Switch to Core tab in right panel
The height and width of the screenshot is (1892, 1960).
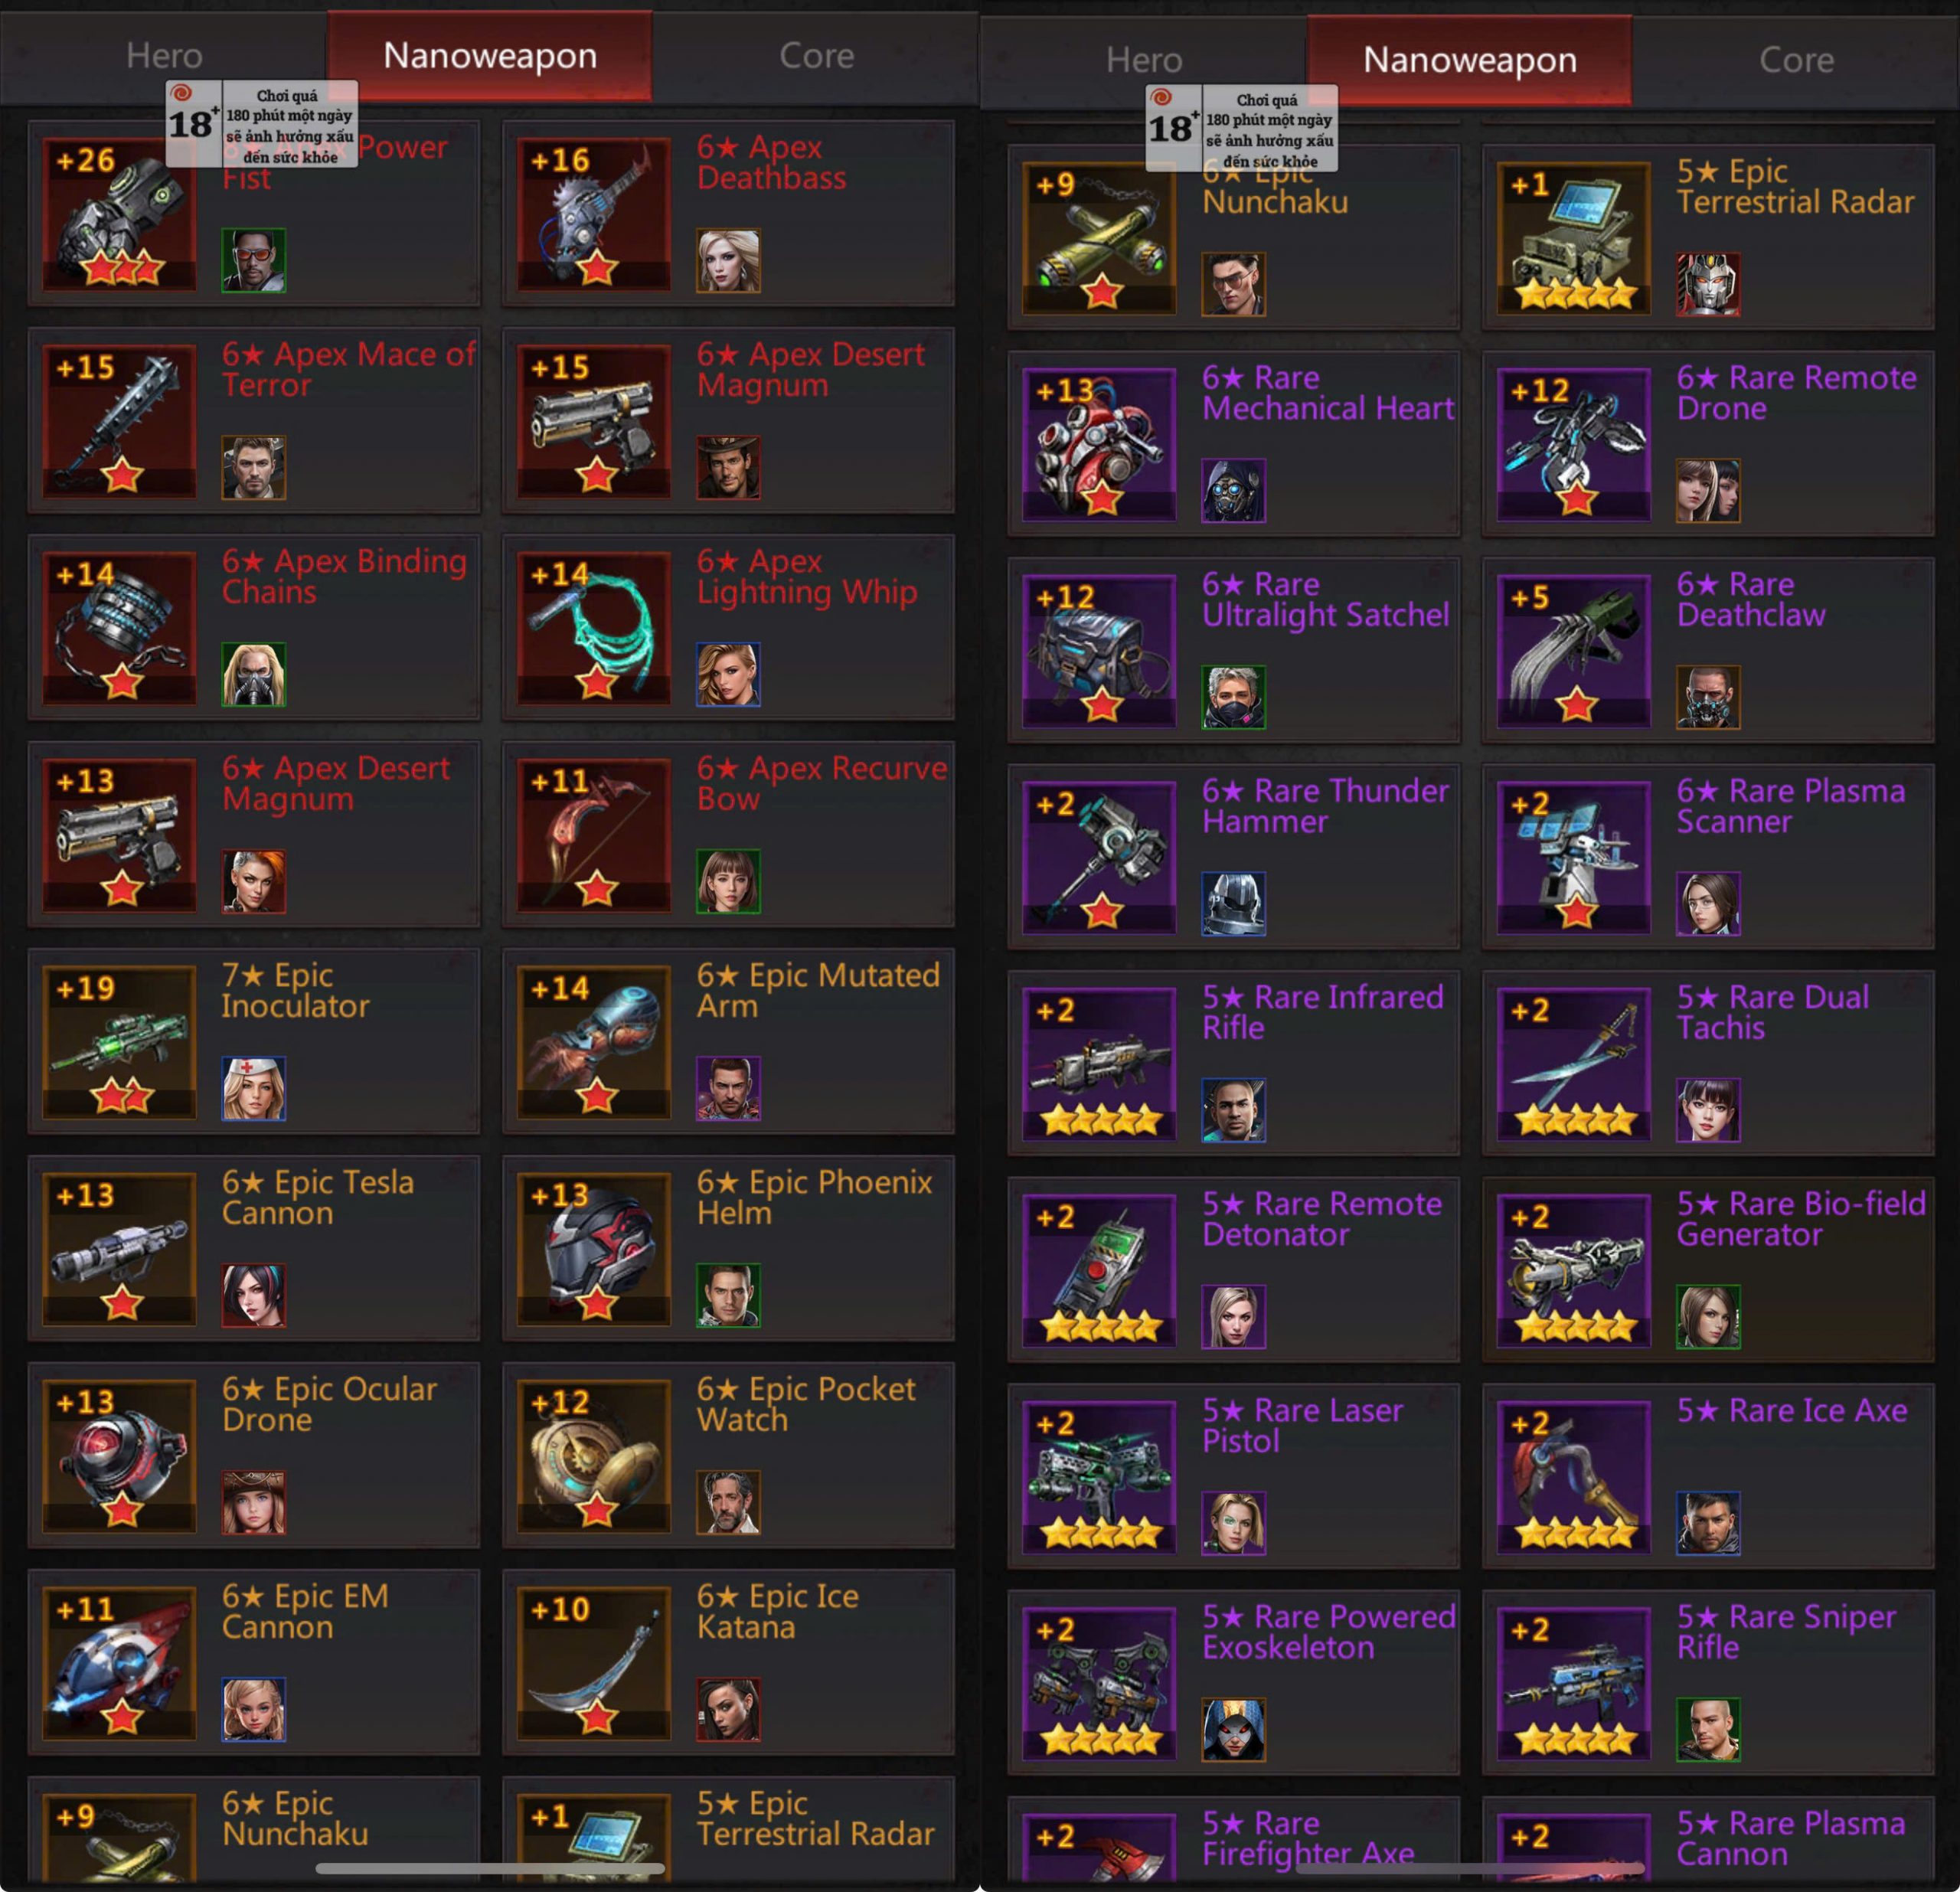click(1796, 60)
